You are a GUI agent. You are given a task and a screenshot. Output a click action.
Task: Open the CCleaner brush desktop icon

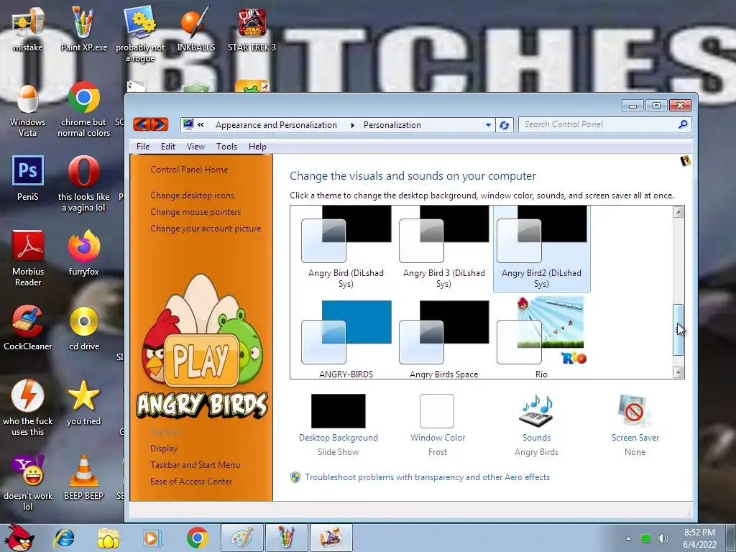click(x=28, y=328)
